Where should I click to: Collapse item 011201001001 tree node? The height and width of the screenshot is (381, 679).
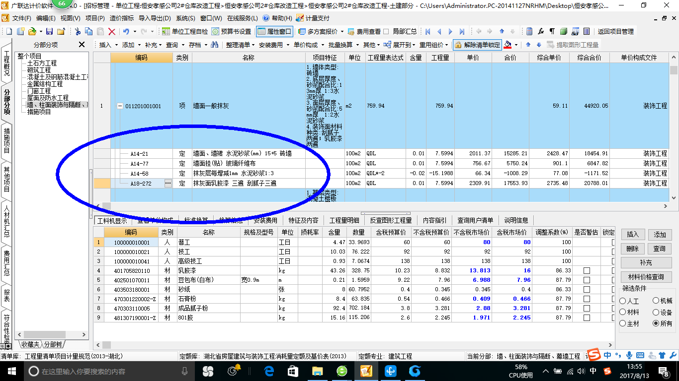pos(120,106)
